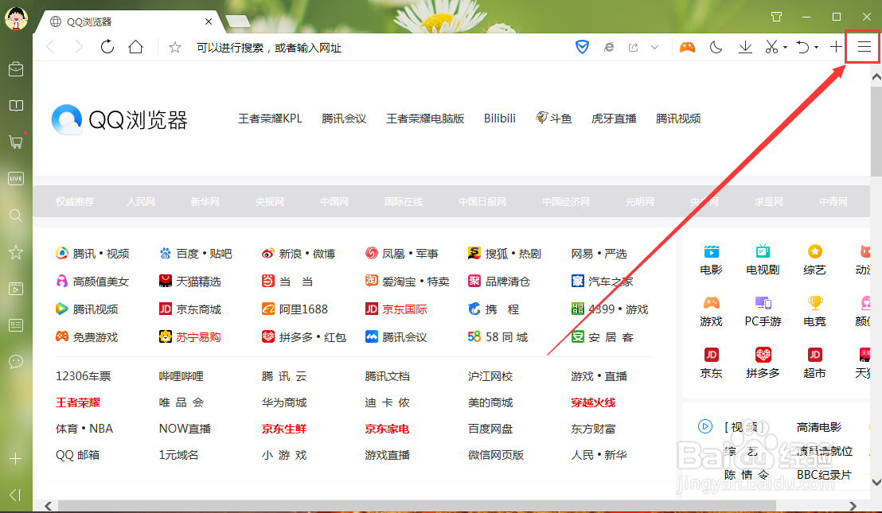Open 京东商城 link
Screen dimensions: 882x513
point(190,309)
